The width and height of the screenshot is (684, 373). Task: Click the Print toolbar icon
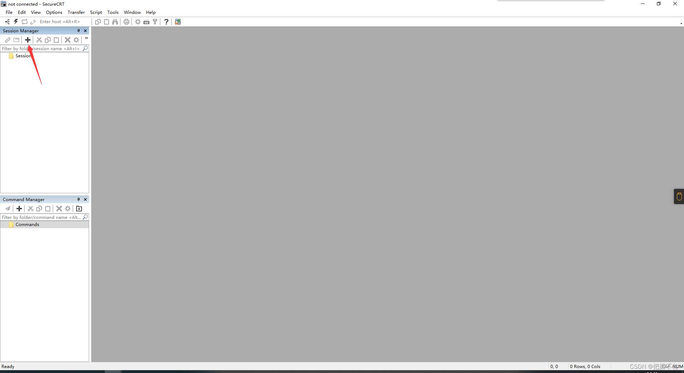[x=126, y=22]
